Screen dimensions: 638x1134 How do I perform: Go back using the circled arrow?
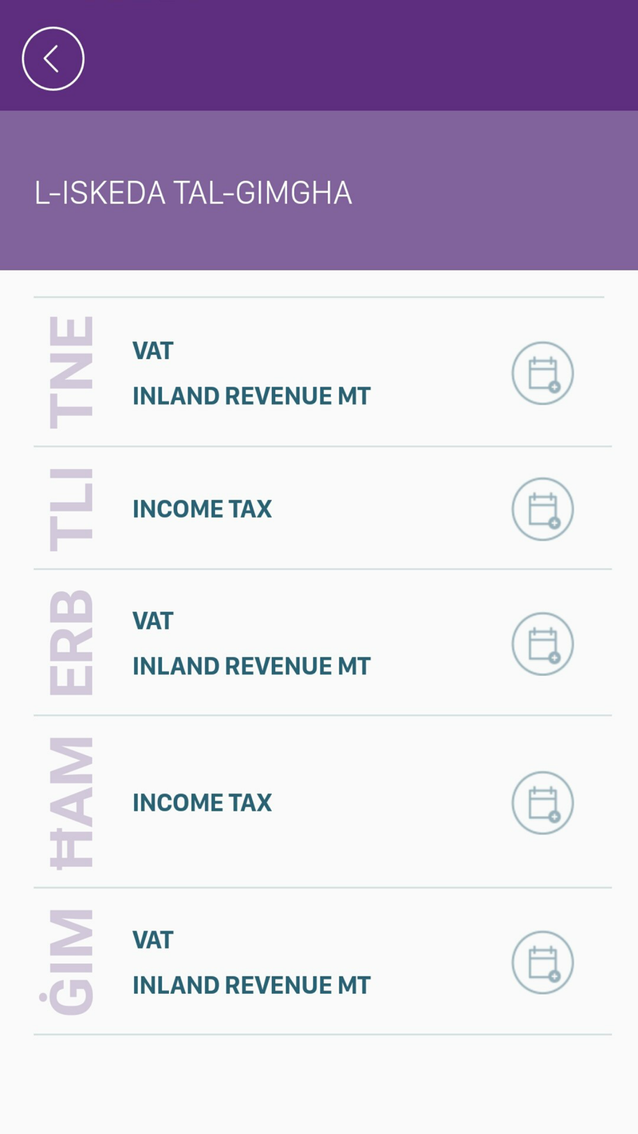pyautogui.click(x=53, y=59)
